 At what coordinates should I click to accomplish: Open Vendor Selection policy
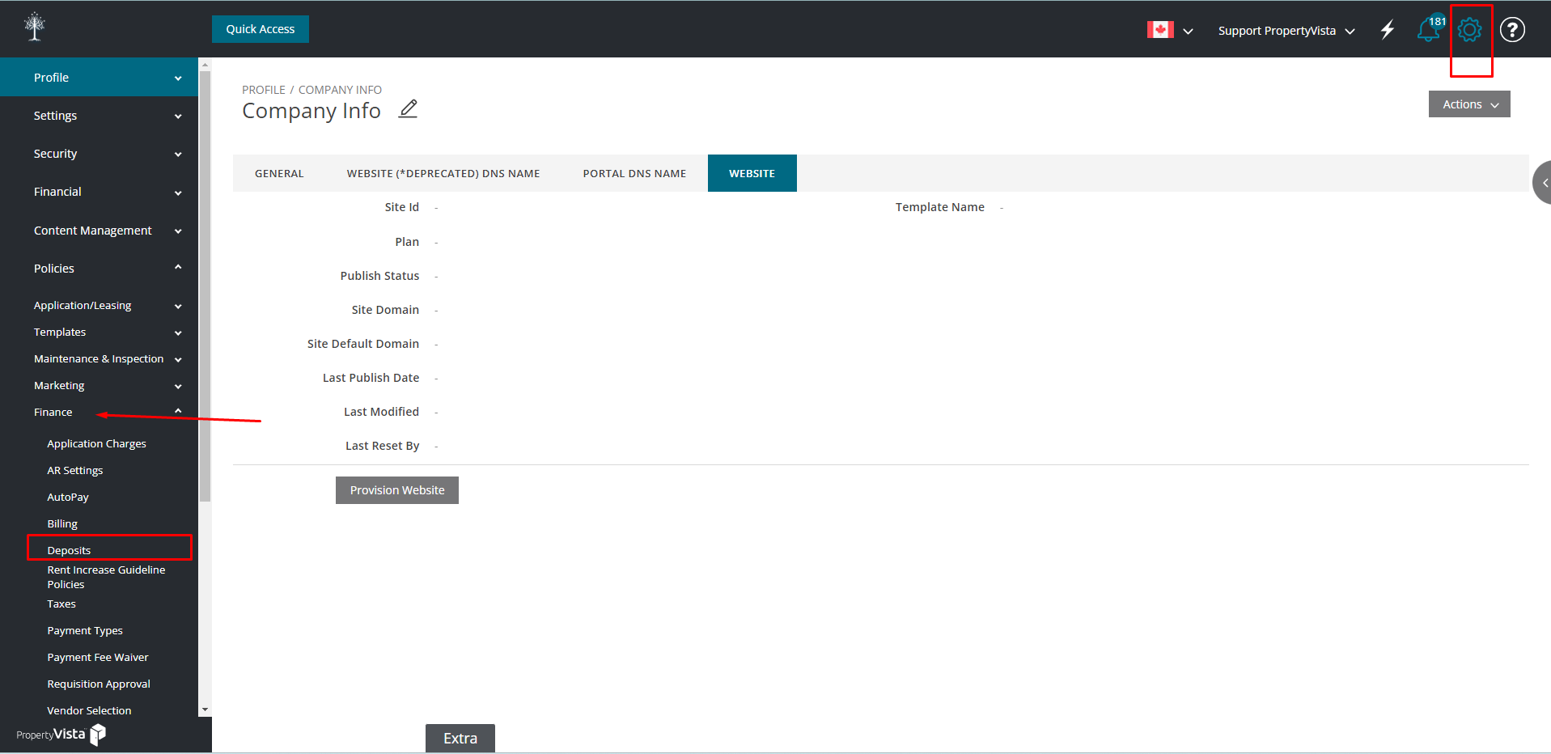(89, 711)
